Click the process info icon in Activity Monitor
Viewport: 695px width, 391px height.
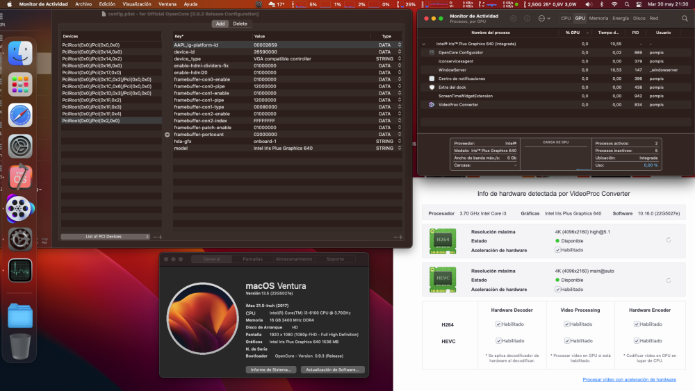coord(527,19)
